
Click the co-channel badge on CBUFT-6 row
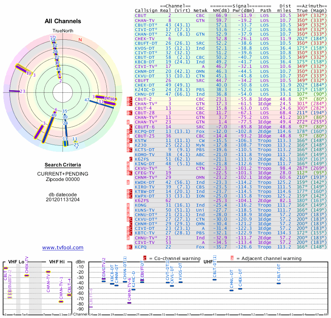[x=131, y=127]
